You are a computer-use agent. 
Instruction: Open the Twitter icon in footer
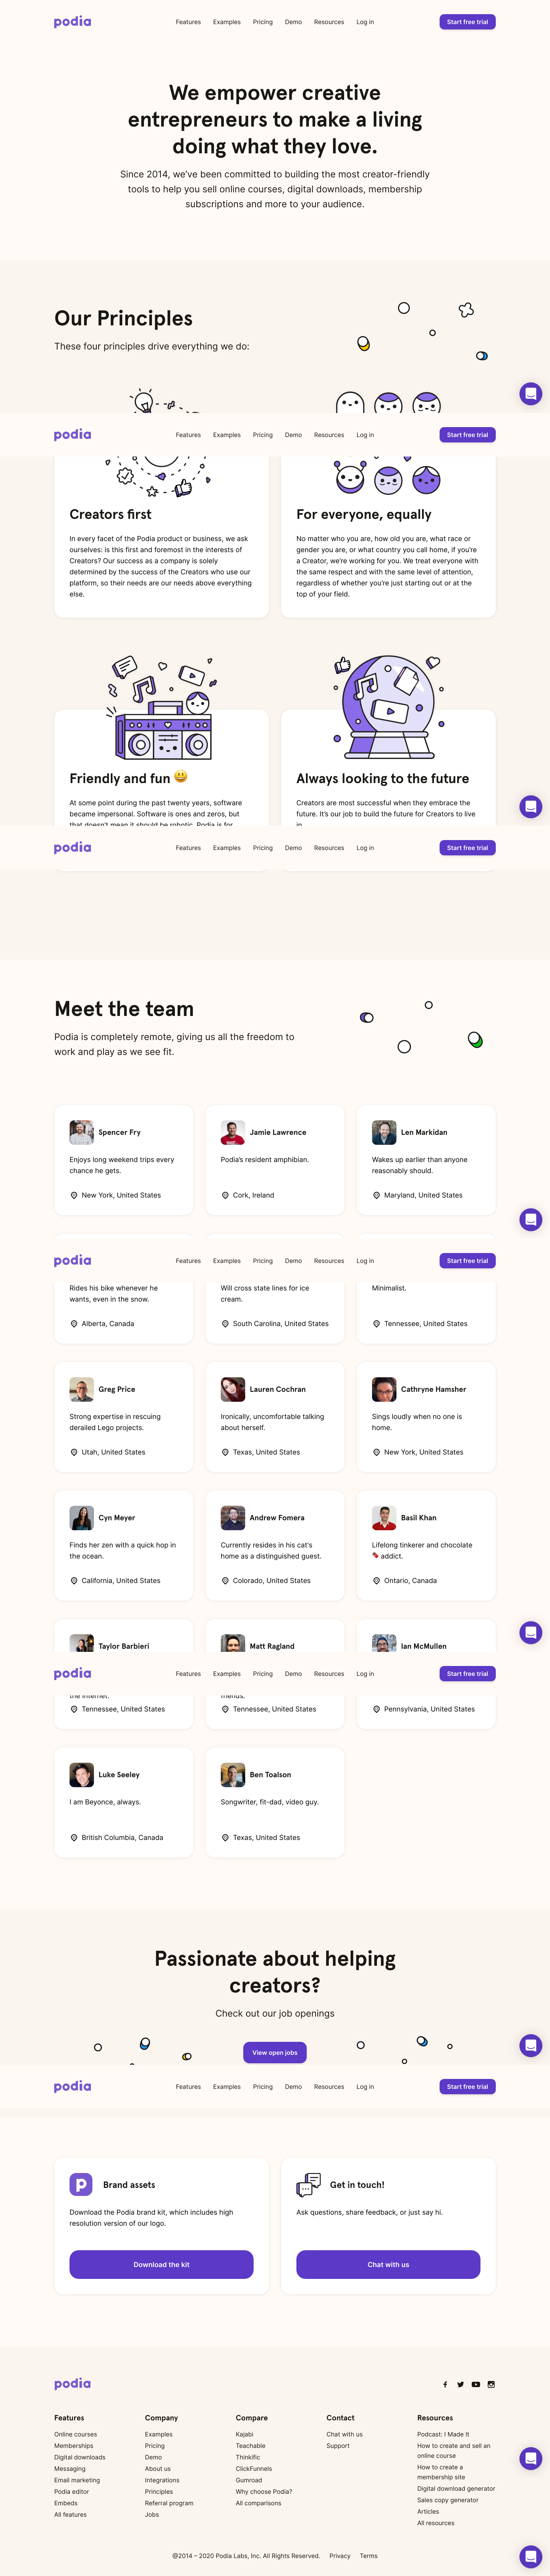pos(460,2384)
